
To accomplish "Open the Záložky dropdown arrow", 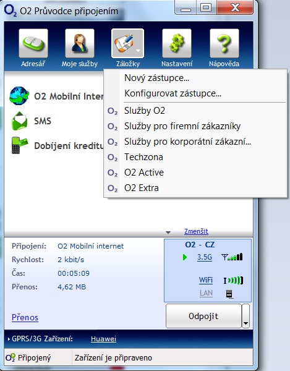I will click(x=138, y=51).
